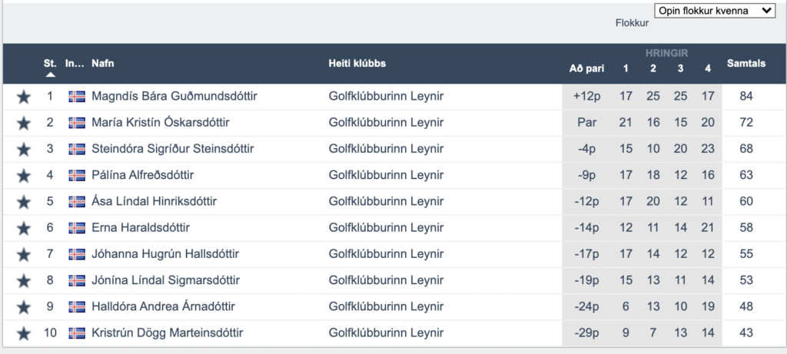Select round 3 column header

click(680, 68)
